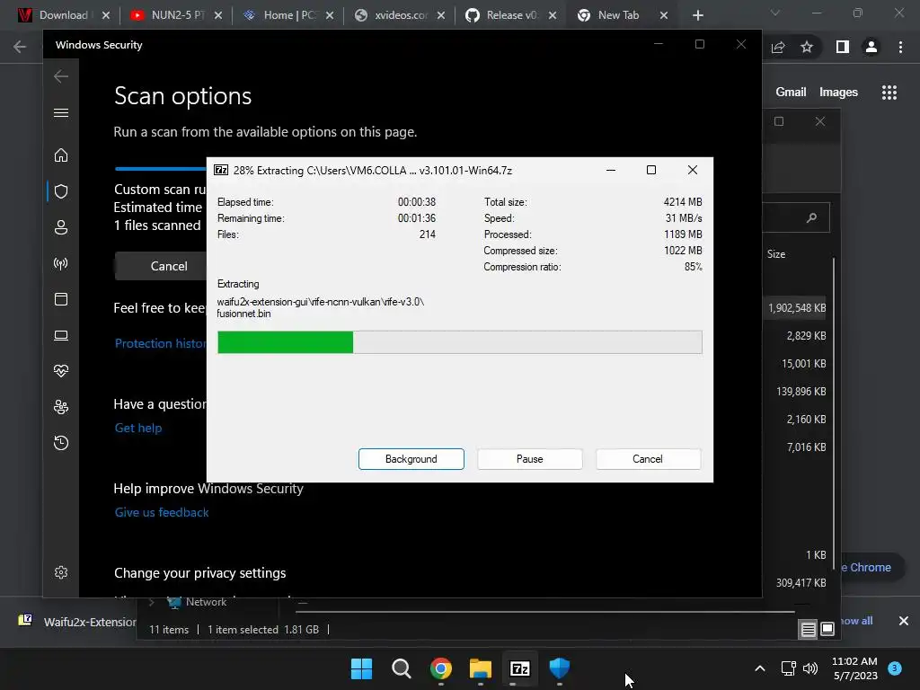920x690 pixels.
Task: Open the Windows Start button
Action: [x=361, y=668]
